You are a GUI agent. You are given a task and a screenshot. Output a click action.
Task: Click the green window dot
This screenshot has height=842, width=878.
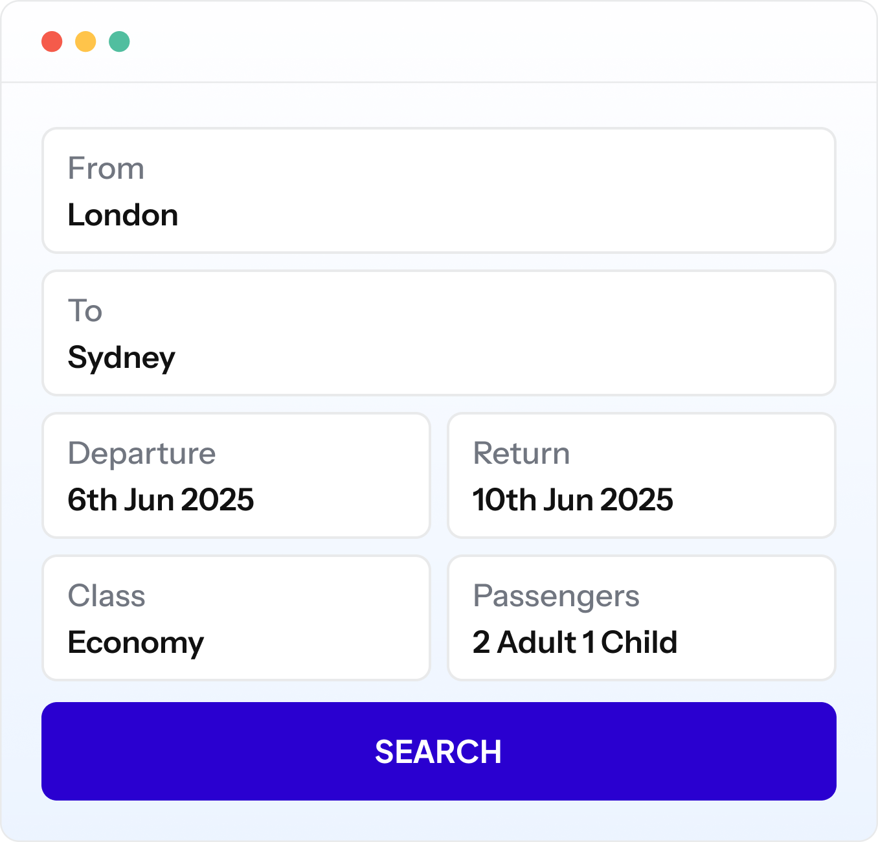(119, 41)
